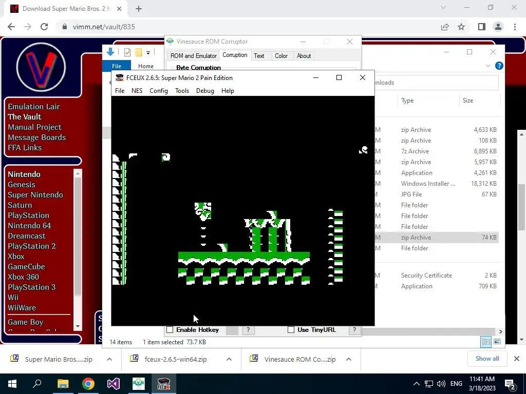526x394 pixels.
Task: Click Explorer horizontal scrollbar right arrow
Action: pyautogui.click(x=500, y=331)
